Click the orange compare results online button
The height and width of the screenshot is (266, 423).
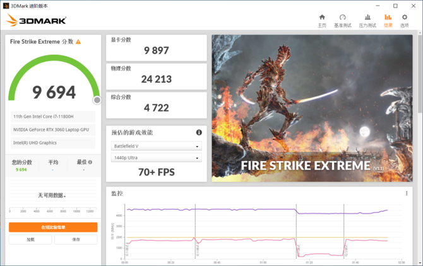53,227
